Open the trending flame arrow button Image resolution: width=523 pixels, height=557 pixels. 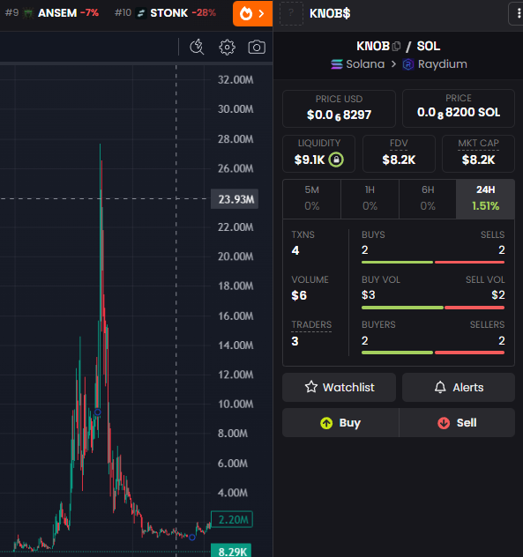(x=252, y=14)
